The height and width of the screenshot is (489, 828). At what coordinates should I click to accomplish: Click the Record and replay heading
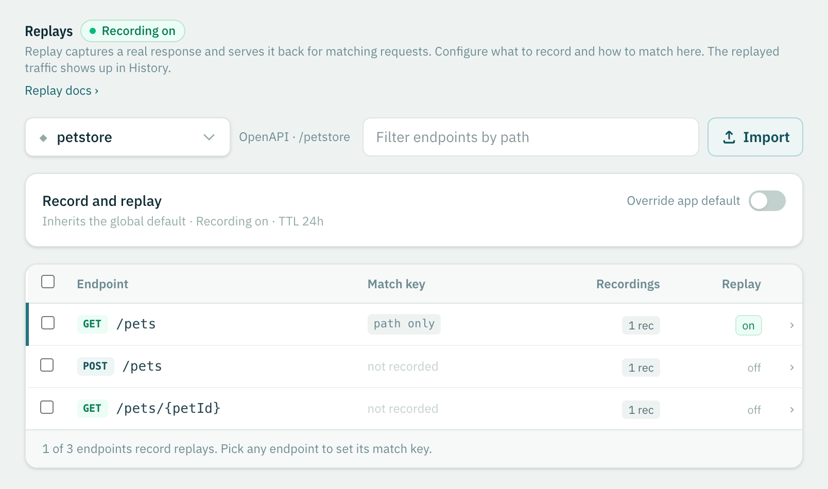[102, 201]
